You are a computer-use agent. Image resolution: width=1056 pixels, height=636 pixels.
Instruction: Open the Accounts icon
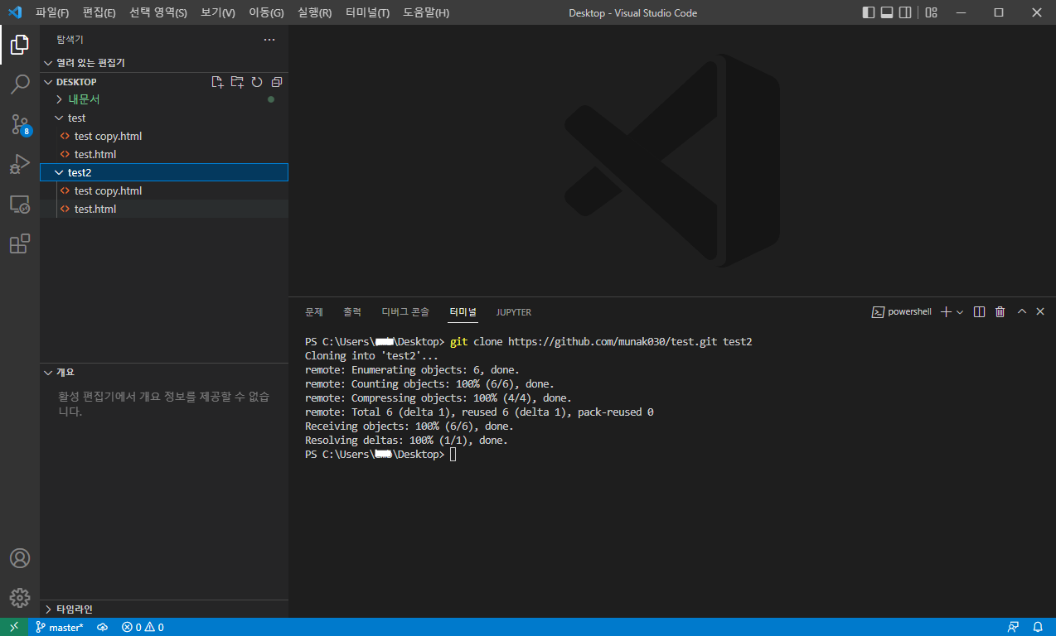coord(20,558)
